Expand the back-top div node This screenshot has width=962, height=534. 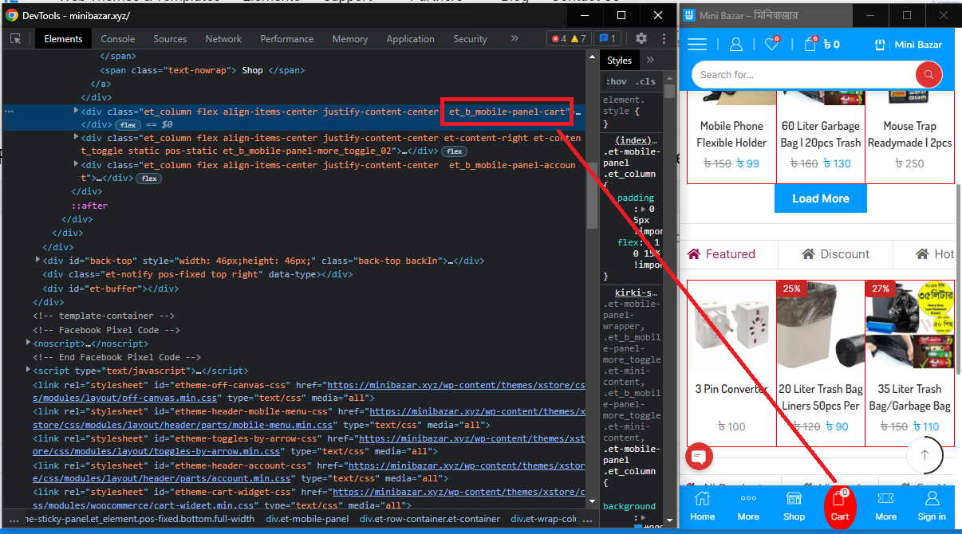tap(37, 260)
